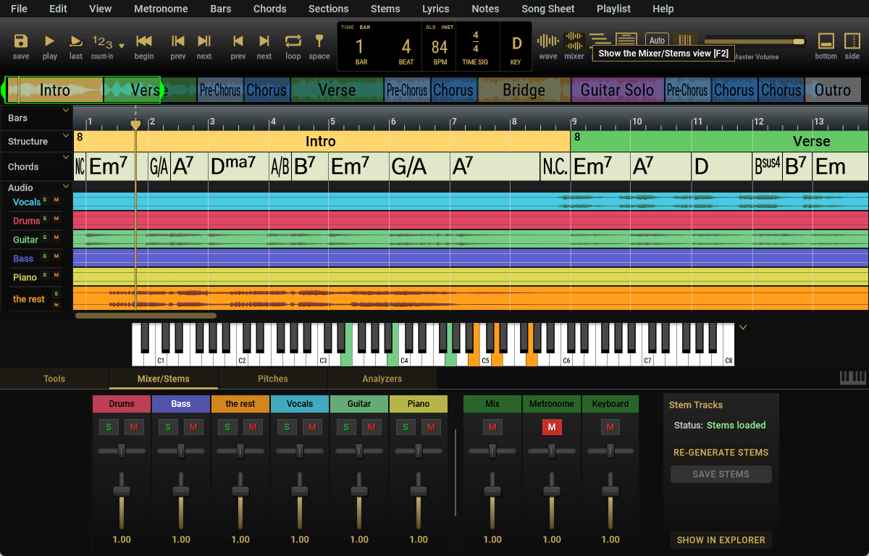Open the Metronome menu
Image resolution: width=869 pixels, height=556 pixels.
161,9
